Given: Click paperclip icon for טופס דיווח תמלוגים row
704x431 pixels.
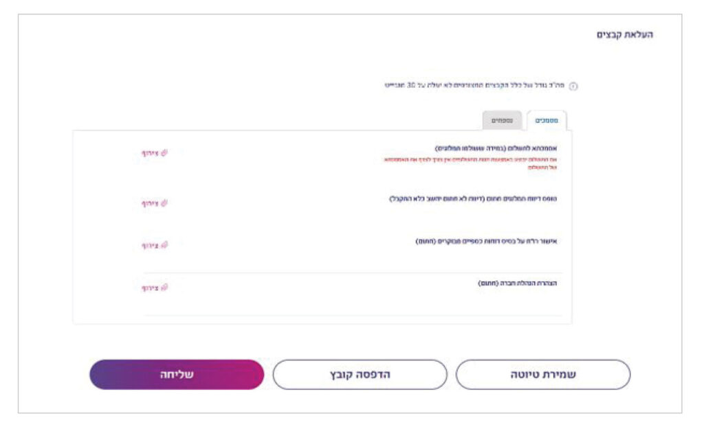Looking at the screenshot, I should (164, 203).
